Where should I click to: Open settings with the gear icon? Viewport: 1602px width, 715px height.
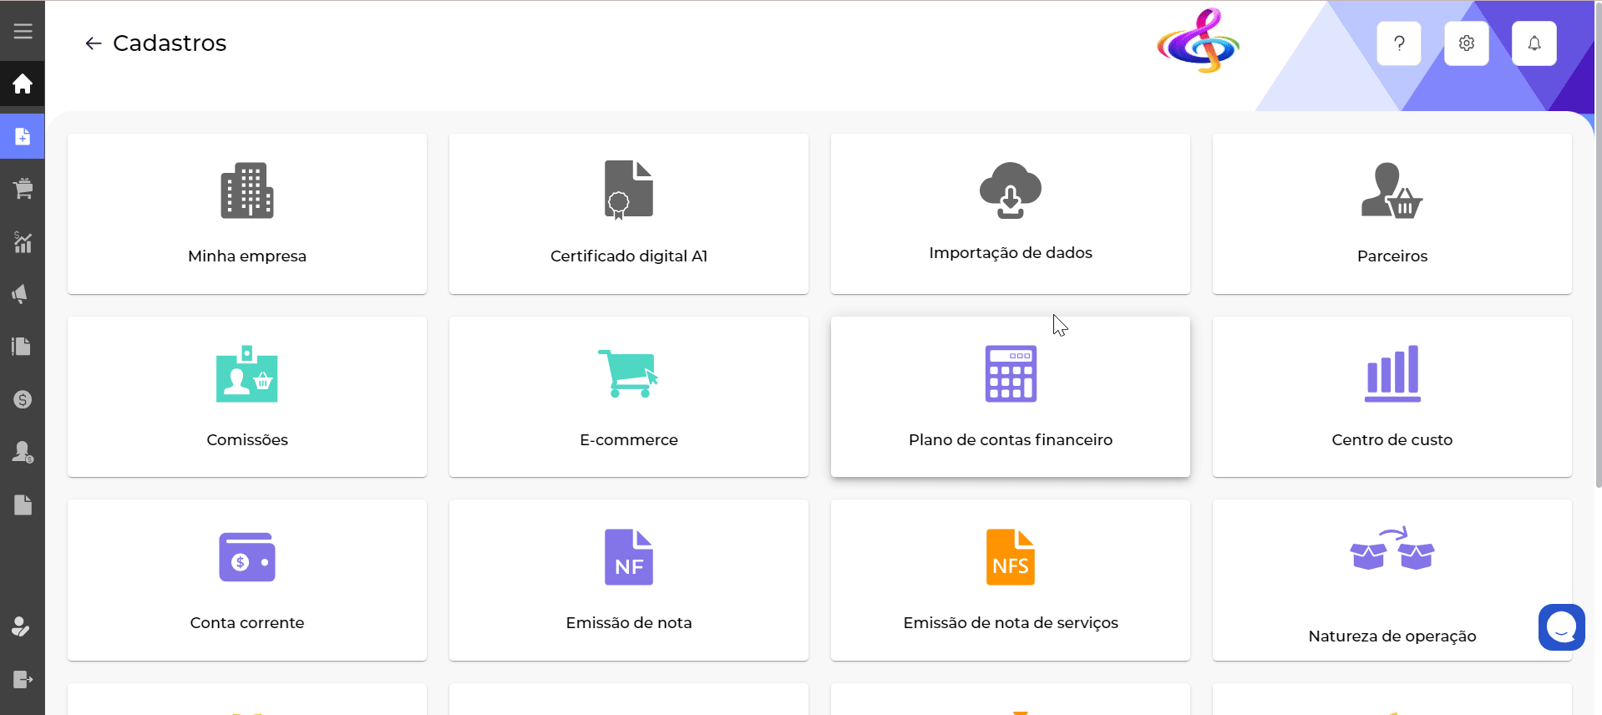click(1467, 43)
